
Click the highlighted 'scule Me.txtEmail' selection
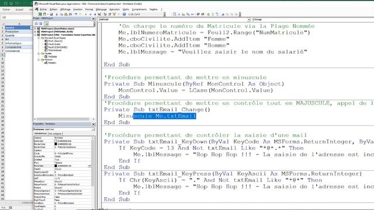point(165,116)
